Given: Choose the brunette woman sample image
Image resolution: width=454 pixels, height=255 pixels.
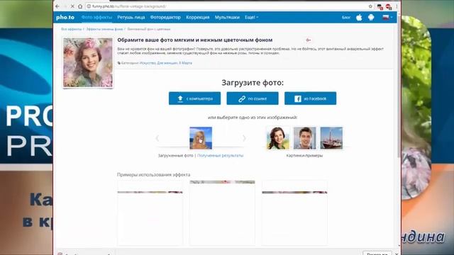Looking at the screenshot, I should click(278, 138).
